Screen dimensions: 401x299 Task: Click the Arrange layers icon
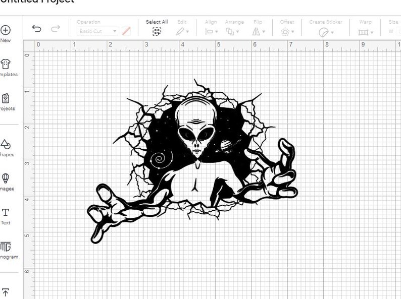(230, 32)
